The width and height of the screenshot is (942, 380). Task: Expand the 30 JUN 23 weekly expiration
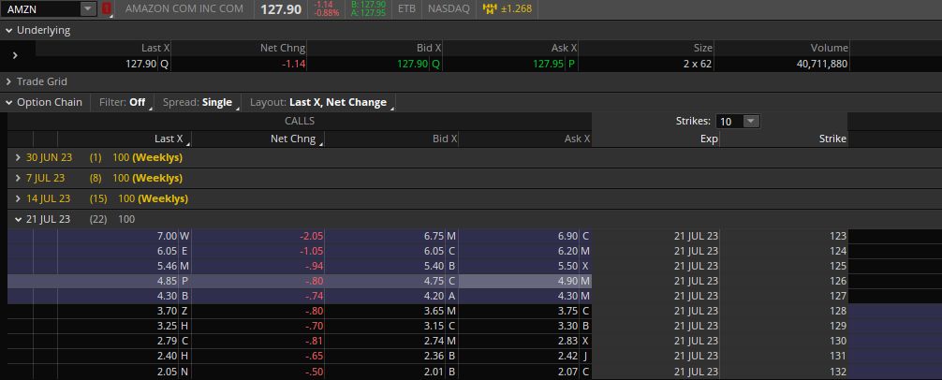point(19,157)
